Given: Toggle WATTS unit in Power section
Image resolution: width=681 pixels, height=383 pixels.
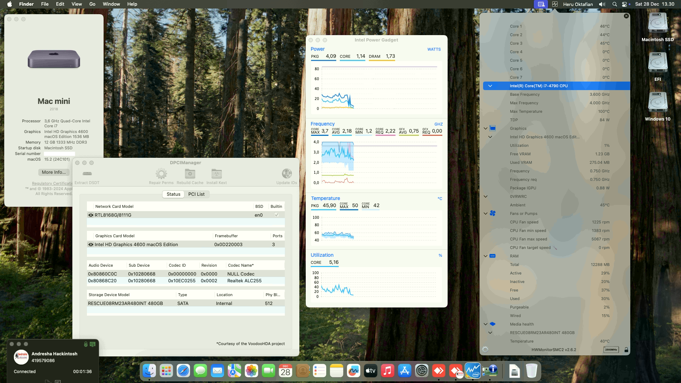Looking at the screenshot, I should tap(434, 49).
